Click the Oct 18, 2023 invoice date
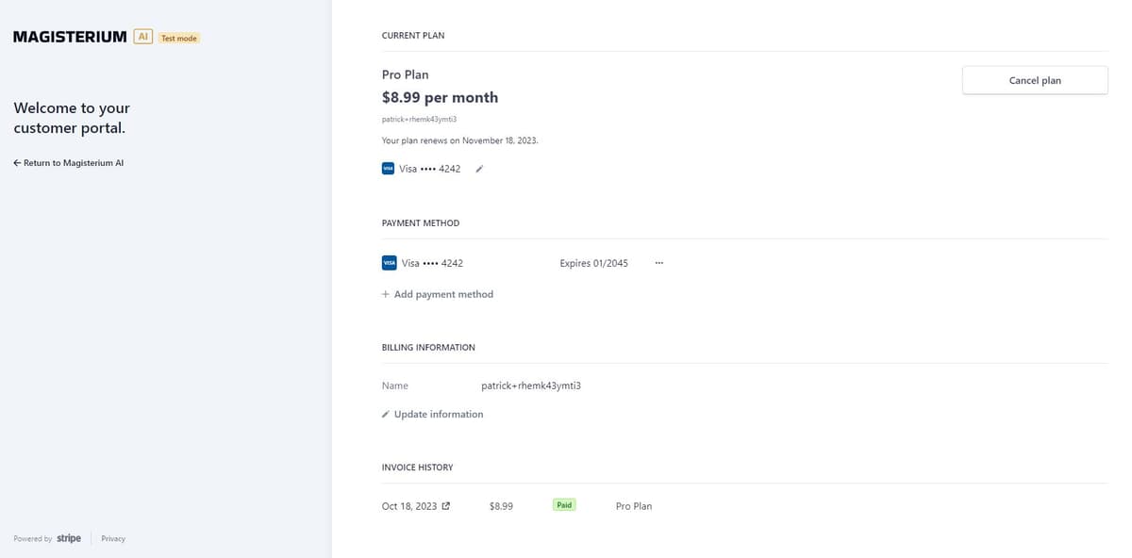 pyautogui.click(x=408, y=505)
